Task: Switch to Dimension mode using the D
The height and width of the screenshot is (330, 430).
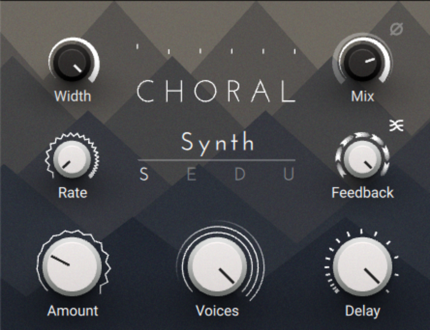Action: (x=241, y=174)
